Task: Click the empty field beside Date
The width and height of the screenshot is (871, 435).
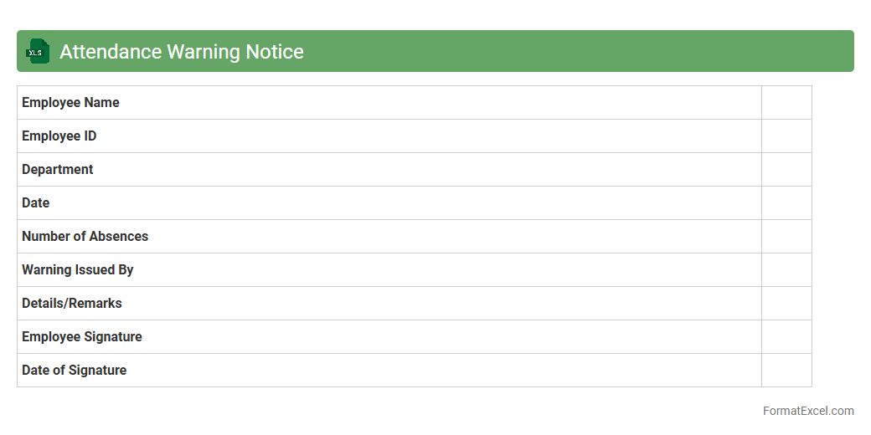Action: tap(786, 203)
